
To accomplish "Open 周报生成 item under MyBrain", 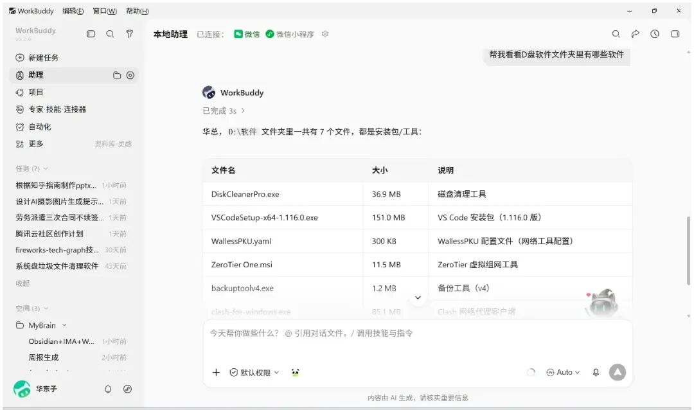I will click(x=77, y=357).
